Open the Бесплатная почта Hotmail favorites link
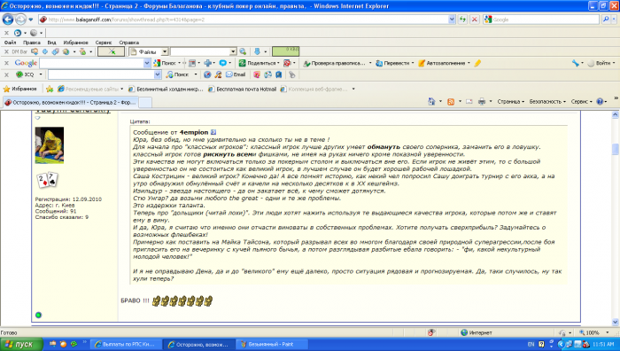 pos(242,89)
